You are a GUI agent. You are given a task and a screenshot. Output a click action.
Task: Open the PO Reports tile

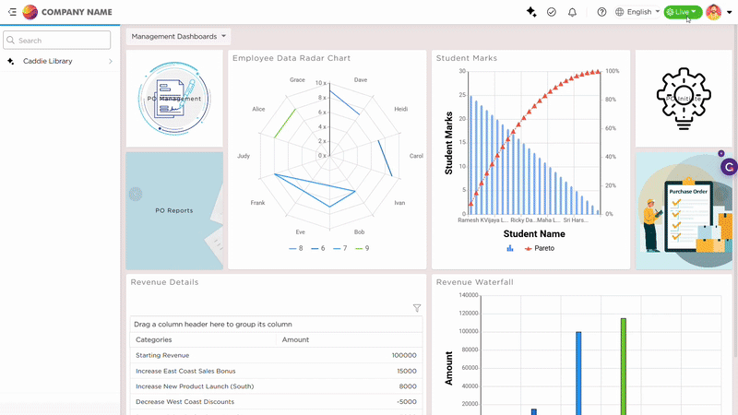coord(174,210)
